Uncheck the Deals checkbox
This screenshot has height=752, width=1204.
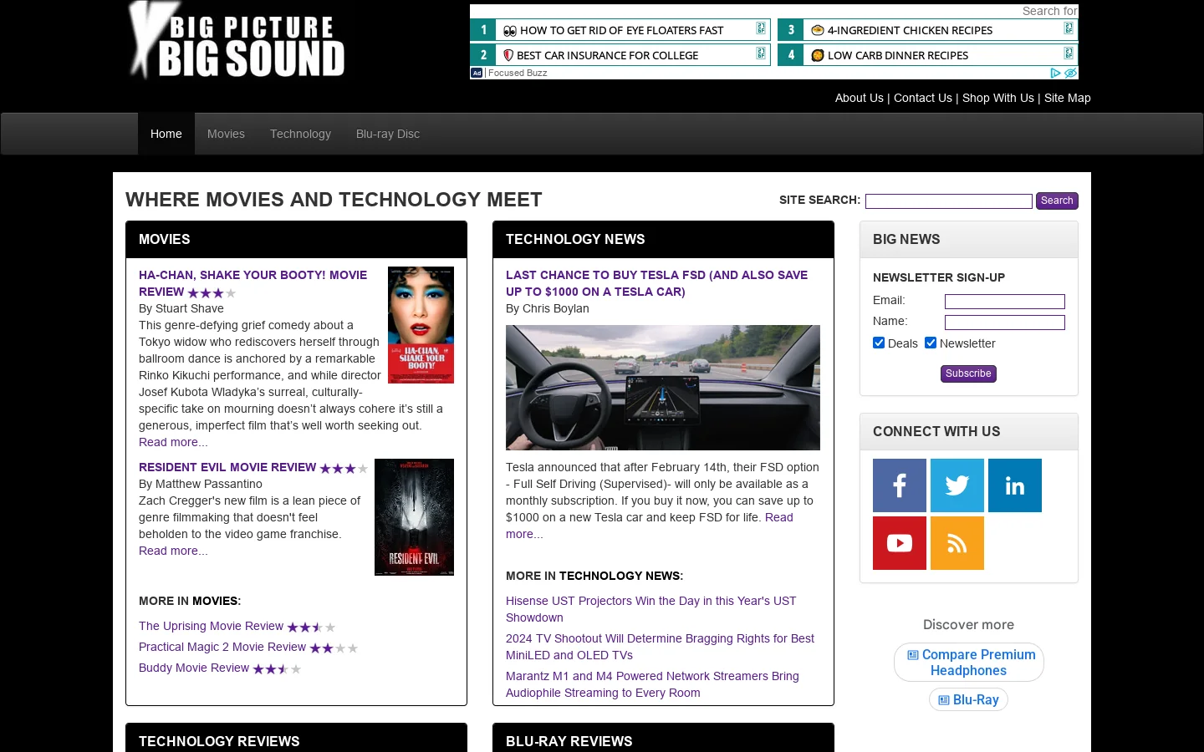[879, 343]
